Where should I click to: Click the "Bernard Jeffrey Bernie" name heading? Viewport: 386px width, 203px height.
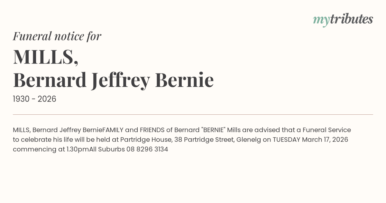coord(113,80)
